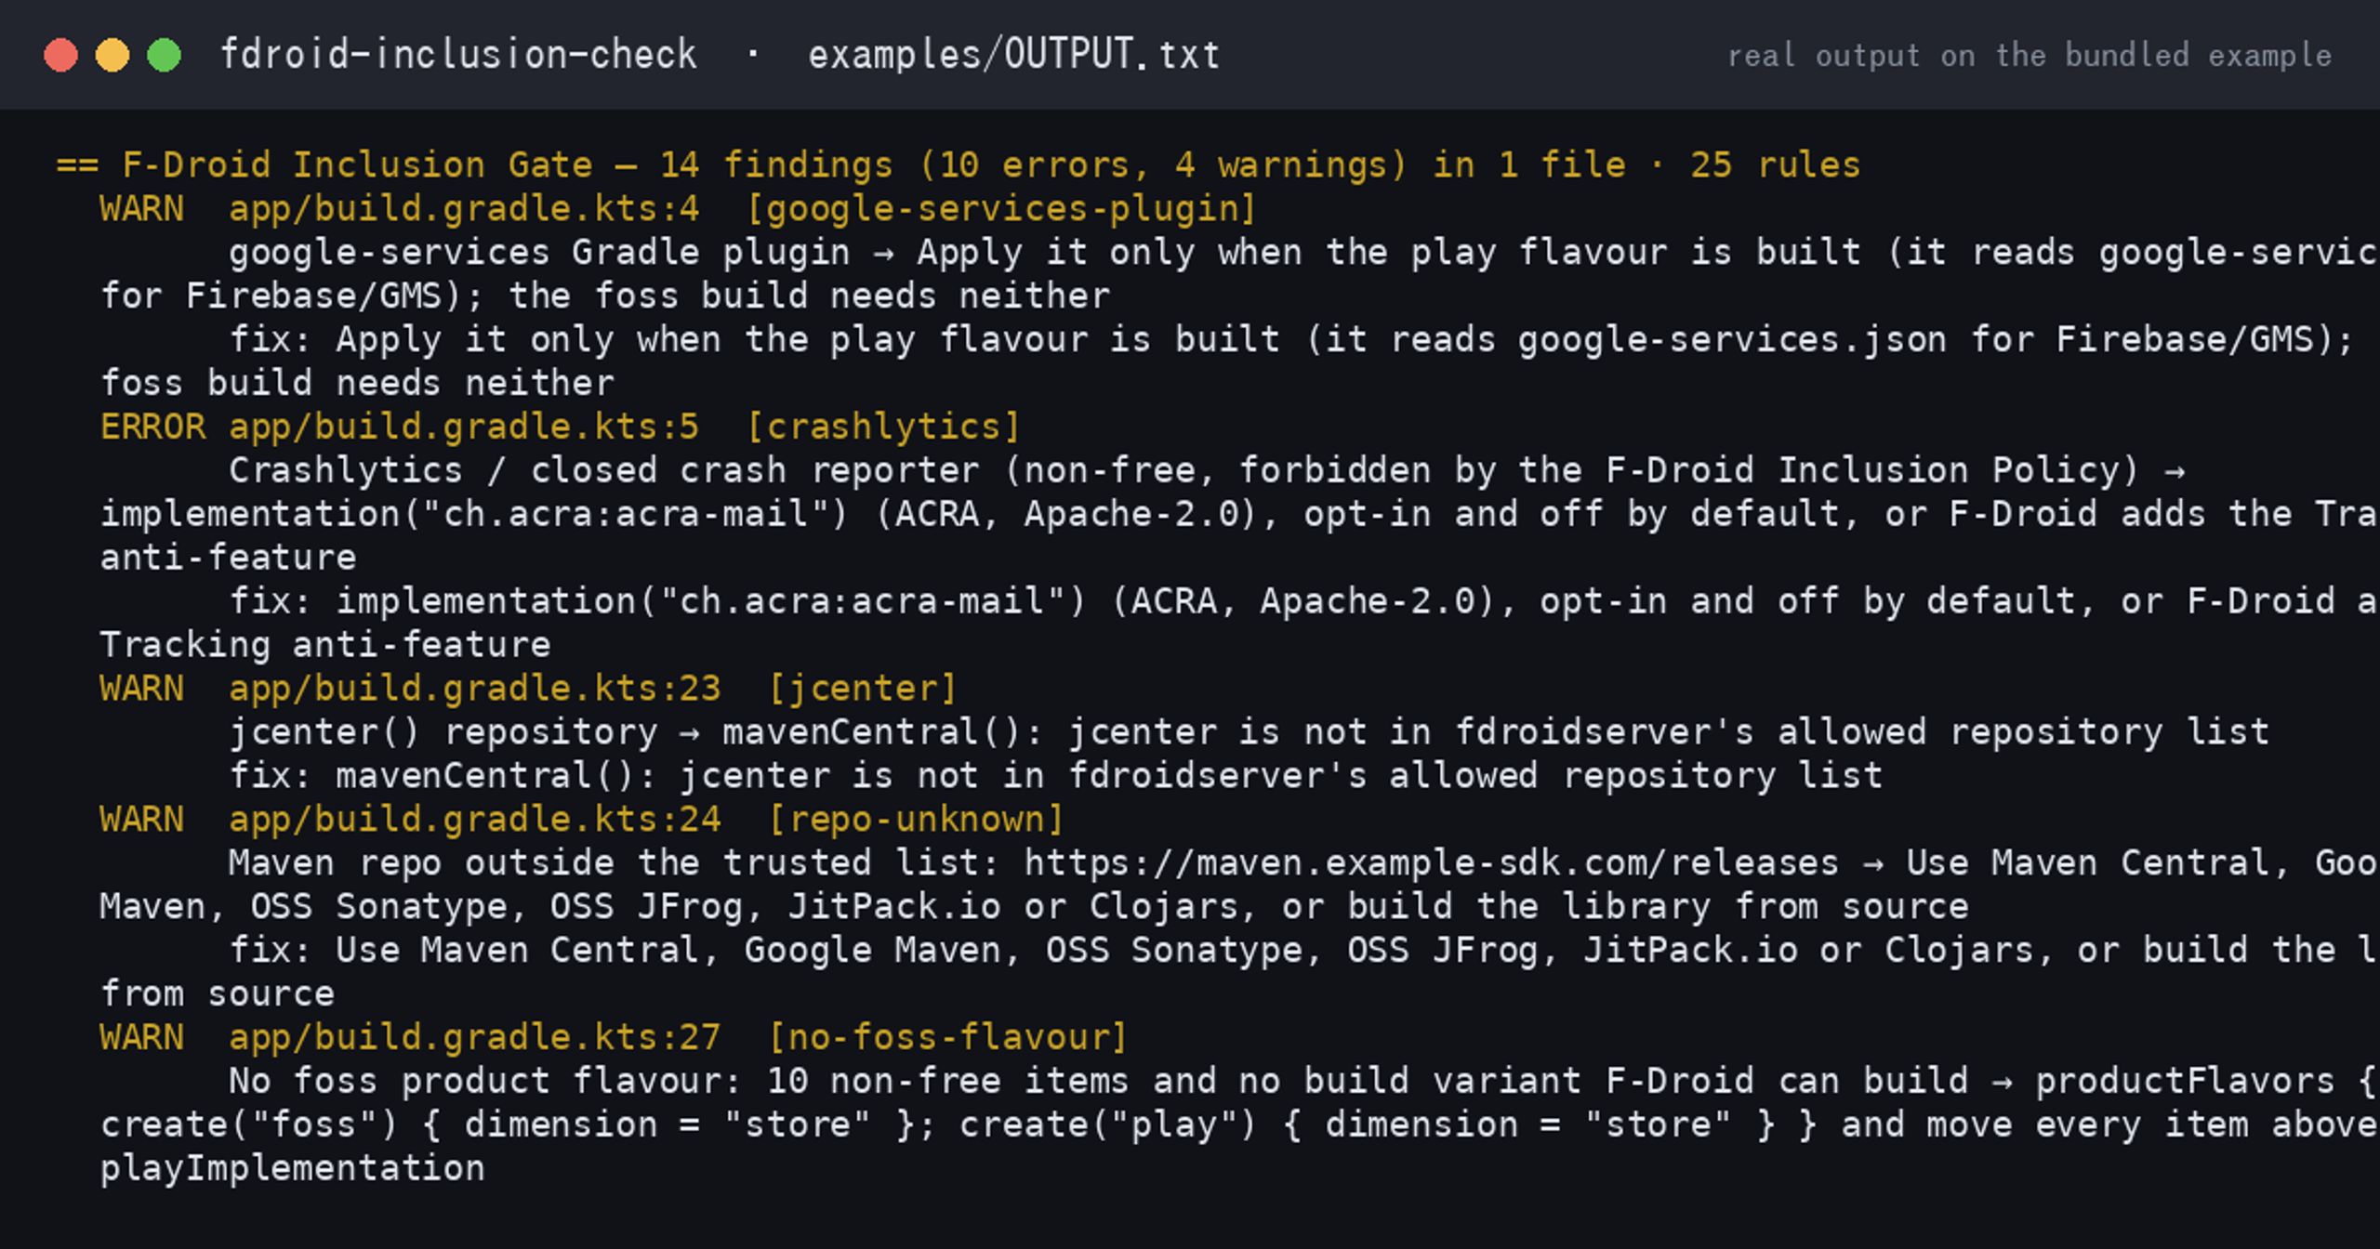Screen dimensions: 2380x1249
Task: Open the app/build.gradle.kts:24 file reference
Action: pos(475,820)
